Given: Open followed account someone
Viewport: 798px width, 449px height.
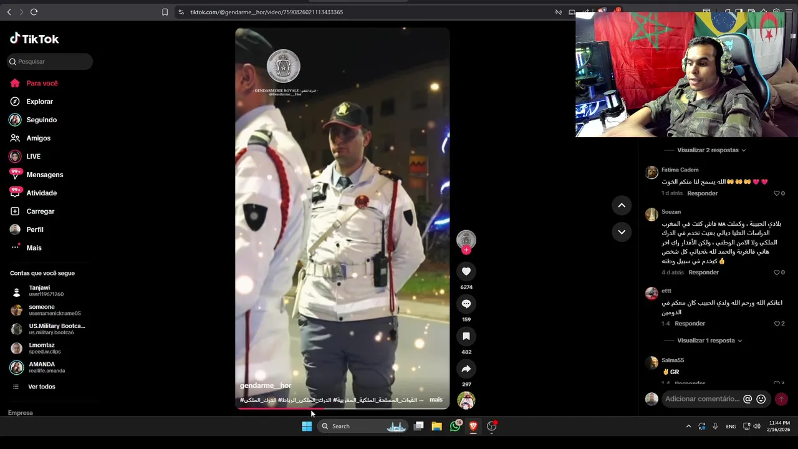Looking at the screenshot, I should tap(45, 310).
